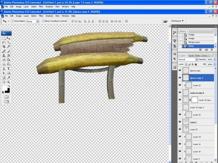Image resolution: width=218 pixels, height=163 pixels.
Task: Hide the Доска copy 4 layer
Action: (x=180, y=78)
